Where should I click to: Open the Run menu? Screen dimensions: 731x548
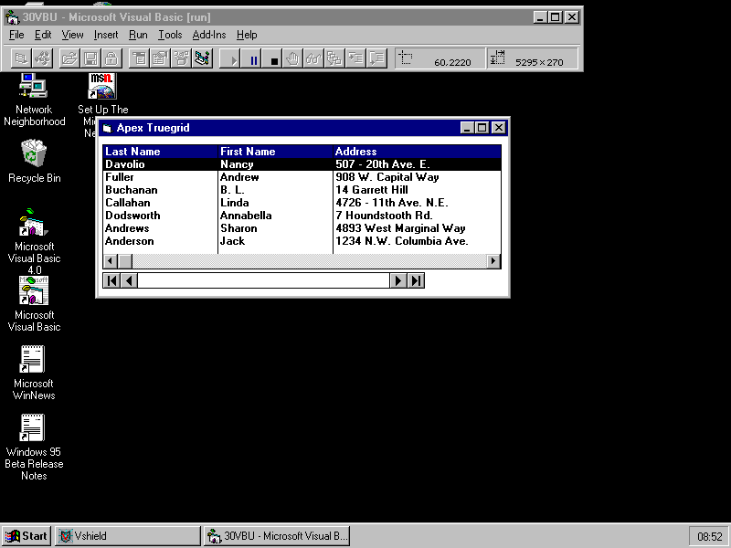(138, 35)
